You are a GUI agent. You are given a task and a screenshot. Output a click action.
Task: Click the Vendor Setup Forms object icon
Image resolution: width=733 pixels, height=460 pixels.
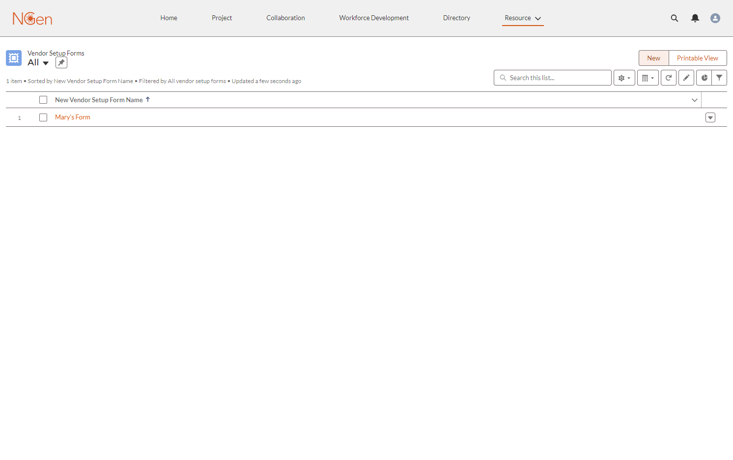(14, 58)
